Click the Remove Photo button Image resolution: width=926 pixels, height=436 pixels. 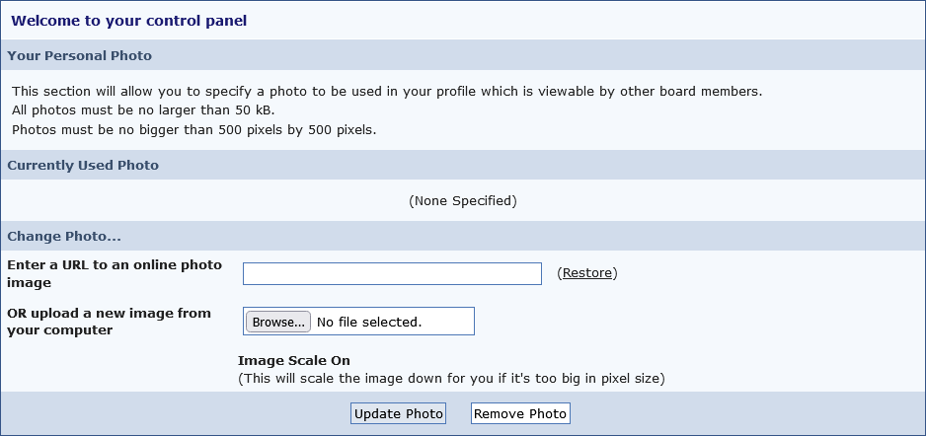pos(520,413)
